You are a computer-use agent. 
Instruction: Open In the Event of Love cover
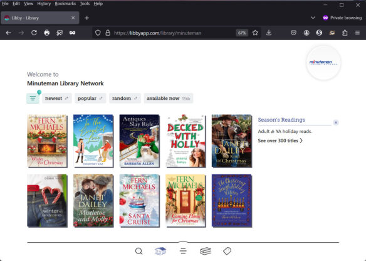(93, 141)
